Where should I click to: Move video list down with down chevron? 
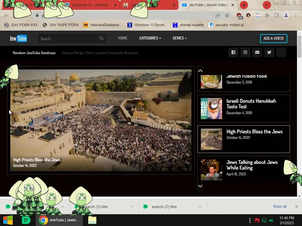pos(200,186)
